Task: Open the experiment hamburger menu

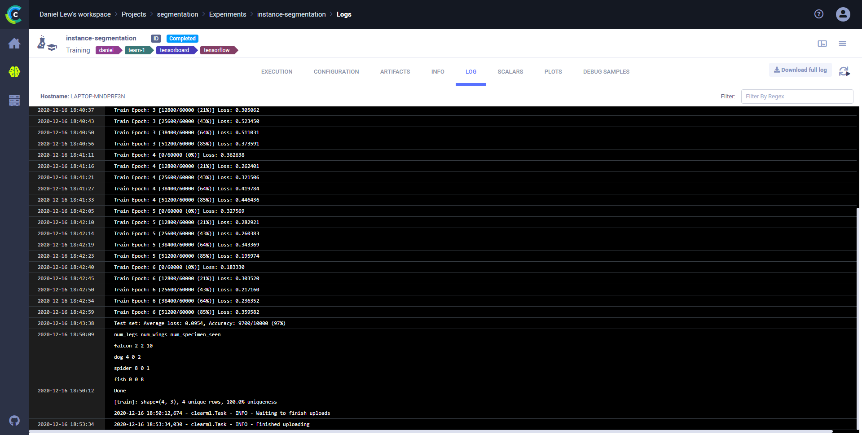Action: click(x=842, y=44)
